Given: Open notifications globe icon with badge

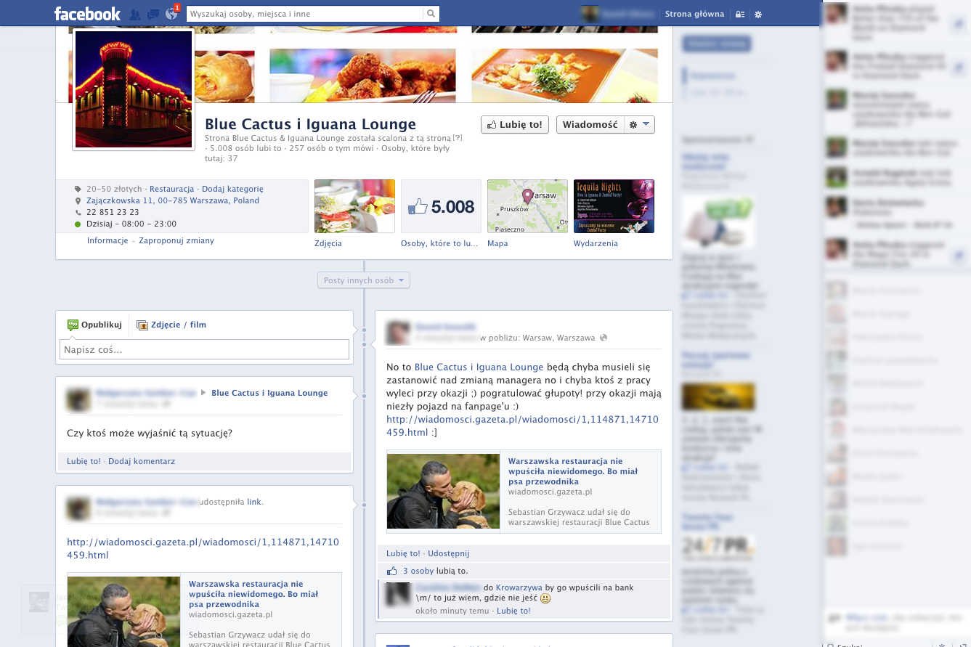Looking at the screenshot, I should (x=171, y=14).
